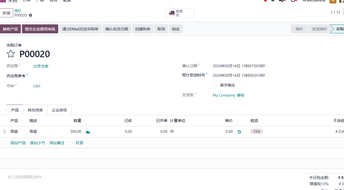Select the 发送询价 status stage

(x=319, y=29)
